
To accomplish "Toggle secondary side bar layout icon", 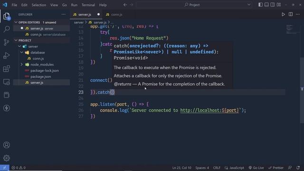I will pyautogui.click(x=272, y=5).
